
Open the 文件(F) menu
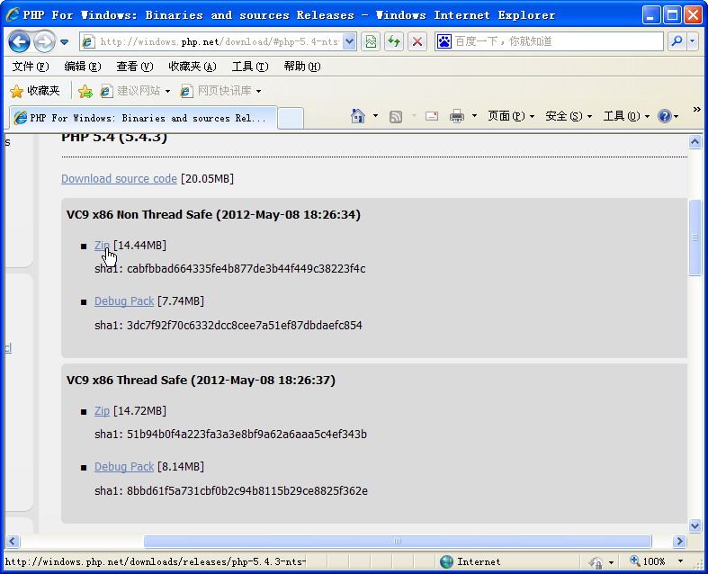click(x=31, y=67)
